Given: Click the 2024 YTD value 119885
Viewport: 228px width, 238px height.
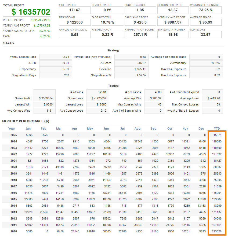Looking at the screenshot, I should click(x=217, y=141).
